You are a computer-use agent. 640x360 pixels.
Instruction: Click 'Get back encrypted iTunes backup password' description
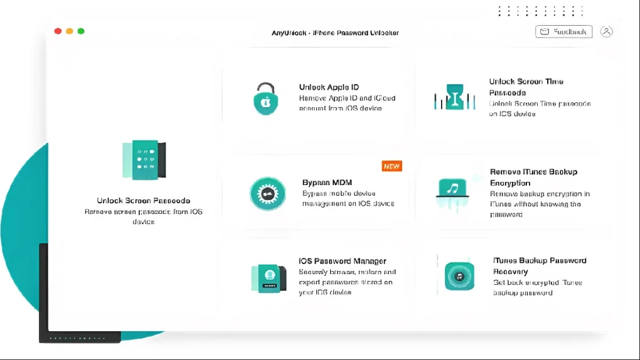(538, 288)
